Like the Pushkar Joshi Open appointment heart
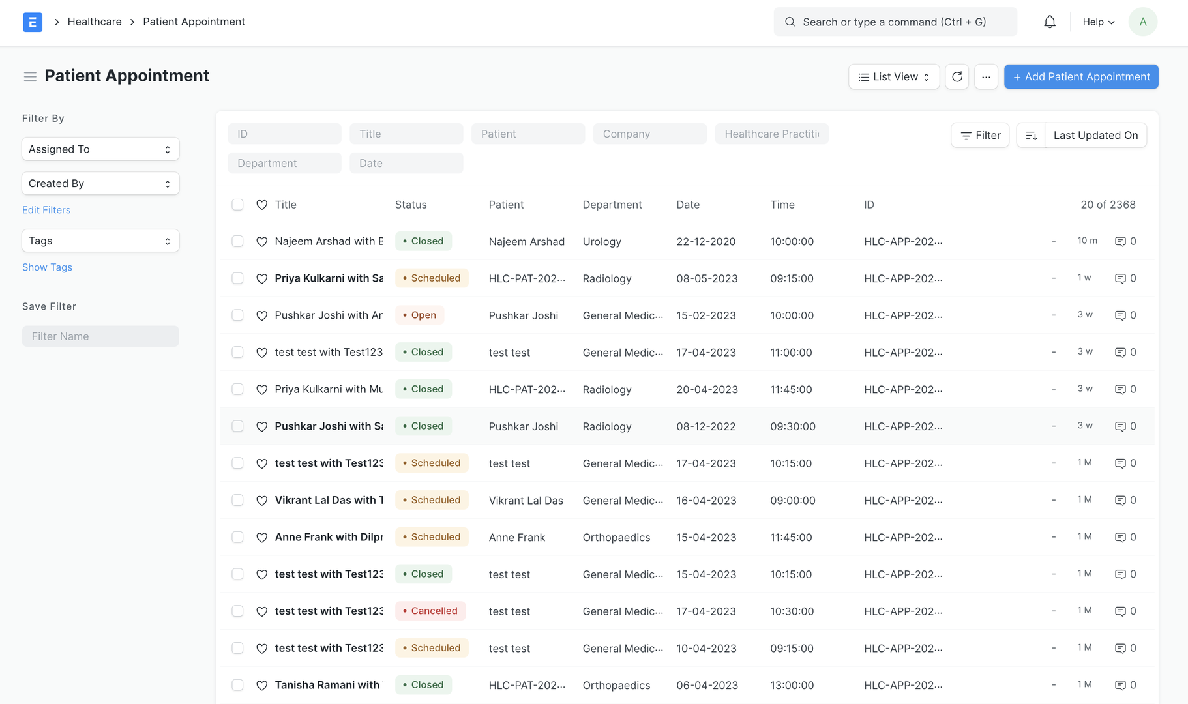The image size is (1188, 704). pos(261,315)
